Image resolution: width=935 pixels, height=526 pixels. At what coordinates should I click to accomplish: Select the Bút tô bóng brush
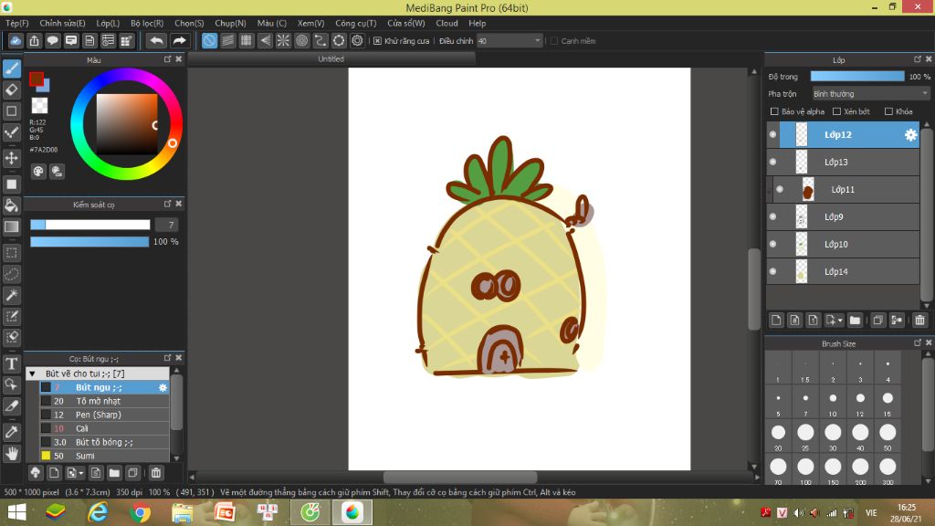click(104, 443)
